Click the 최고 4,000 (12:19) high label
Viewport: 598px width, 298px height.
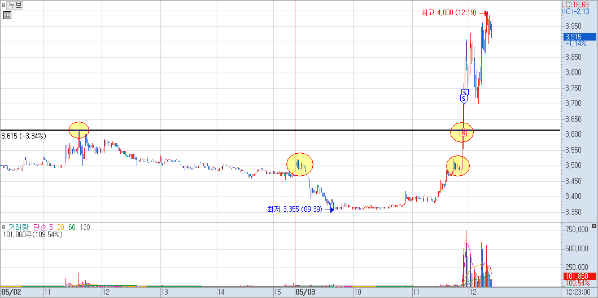pyautogui.click(x=448, y=13)
